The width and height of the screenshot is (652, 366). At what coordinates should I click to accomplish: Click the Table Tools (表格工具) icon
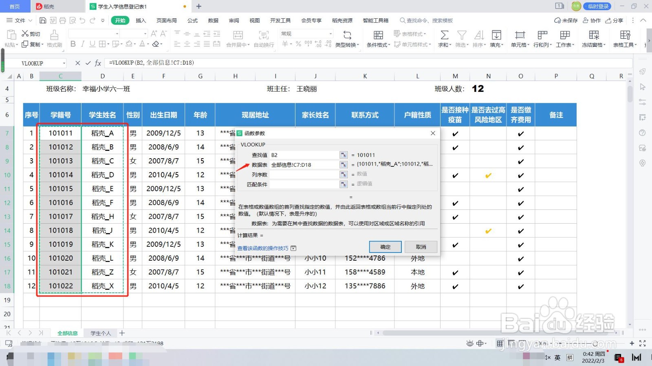tap(625, 35)
